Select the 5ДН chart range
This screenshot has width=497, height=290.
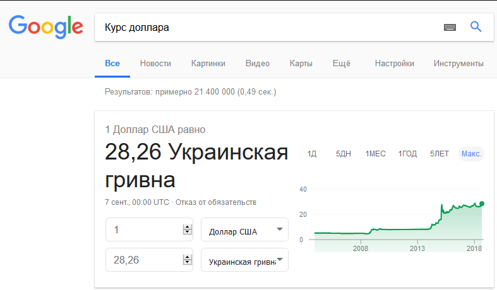[344, 154]
